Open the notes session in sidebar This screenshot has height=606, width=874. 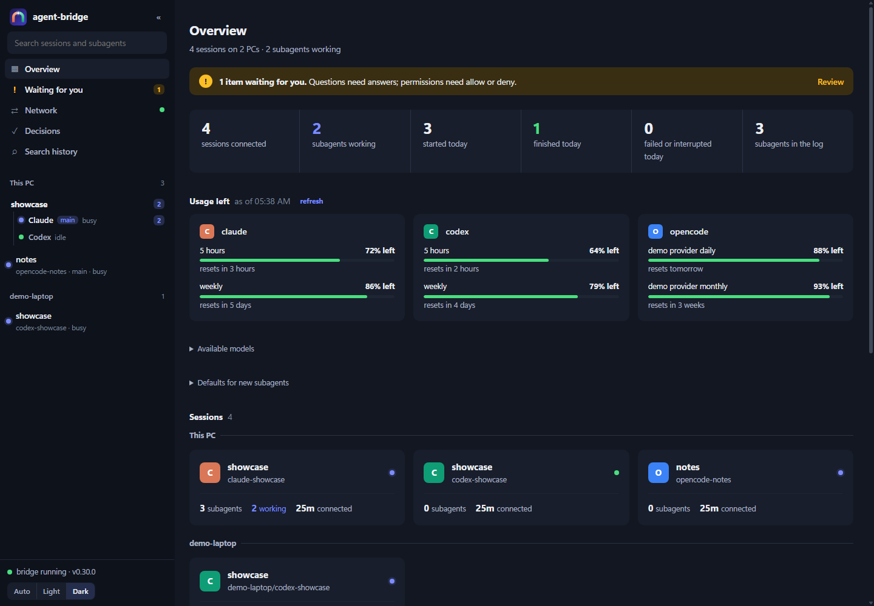tap(87, 265)
